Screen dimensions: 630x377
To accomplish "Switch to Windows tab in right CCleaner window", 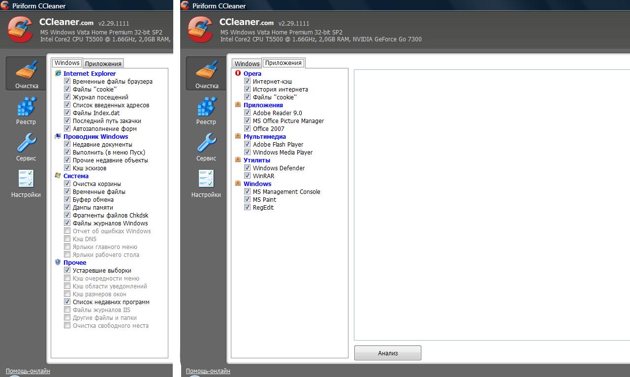I will [x=247, y=63].
